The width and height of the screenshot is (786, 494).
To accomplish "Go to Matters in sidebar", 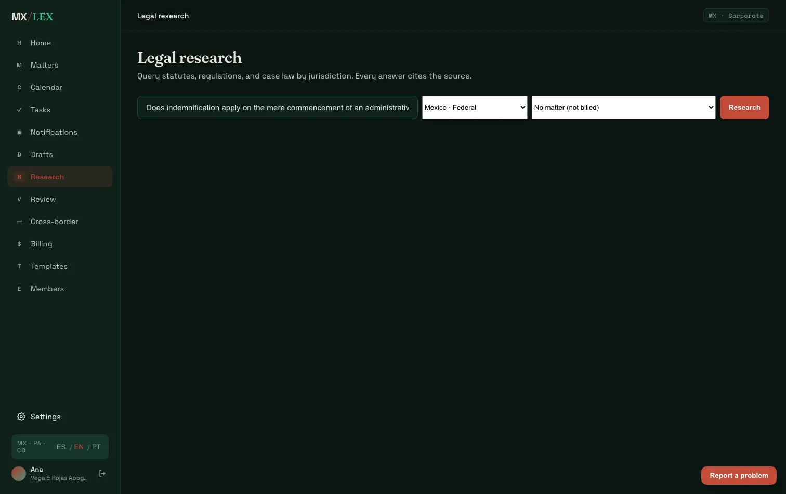I will (60, 65).
